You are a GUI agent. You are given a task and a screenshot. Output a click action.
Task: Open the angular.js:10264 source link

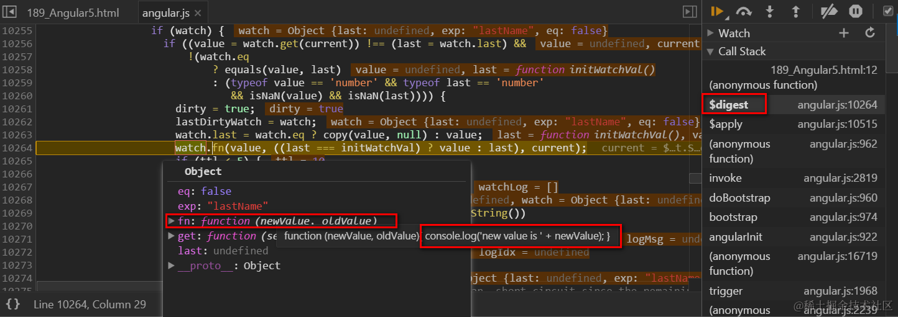(837, 105)
